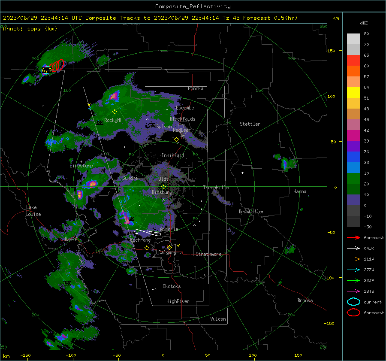Click the cyan current ellipse in legend
The height and width of the screenshot is (361, 386).
353,302
